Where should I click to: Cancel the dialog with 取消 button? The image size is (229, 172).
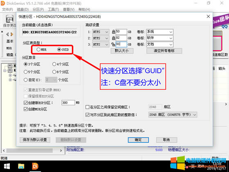[x=166, y=140]
